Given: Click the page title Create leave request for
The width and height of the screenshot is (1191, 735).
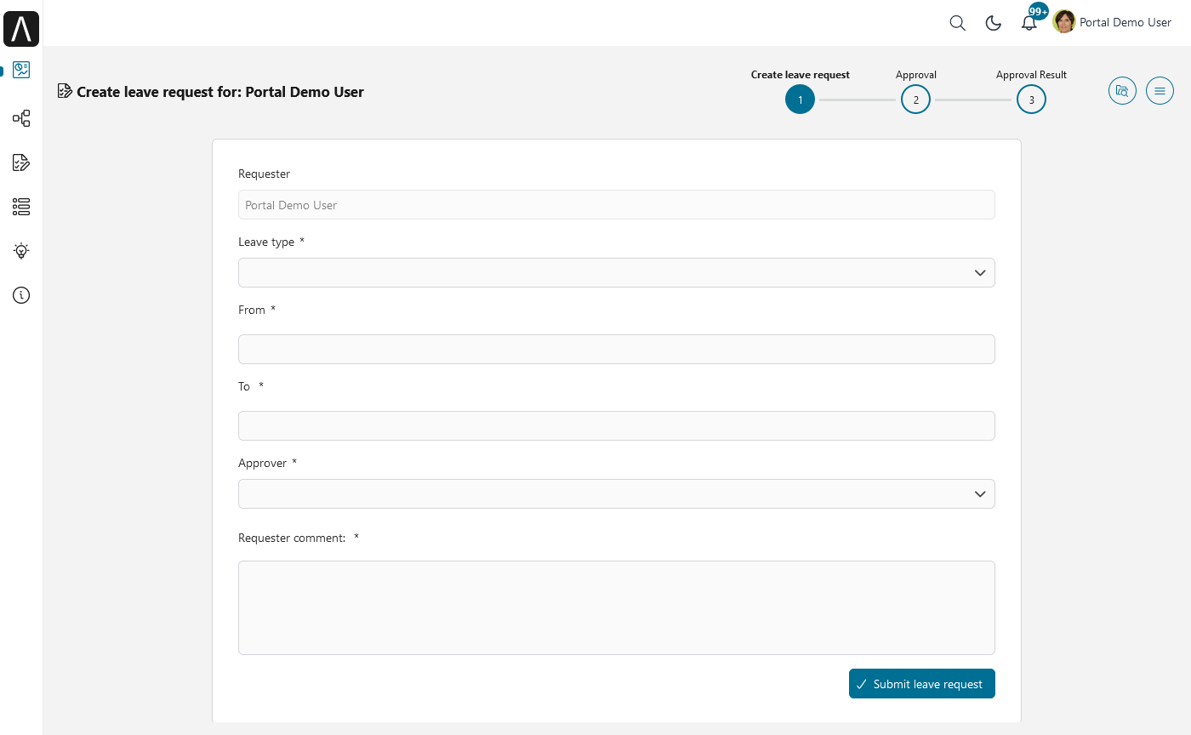Looking at the screenshot, I should 220,92.
